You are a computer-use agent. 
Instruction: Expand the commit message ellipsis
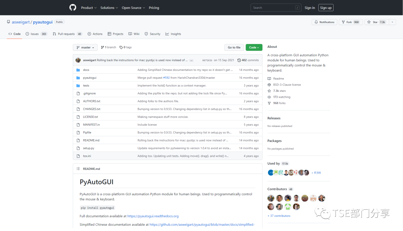pos(191,60)
